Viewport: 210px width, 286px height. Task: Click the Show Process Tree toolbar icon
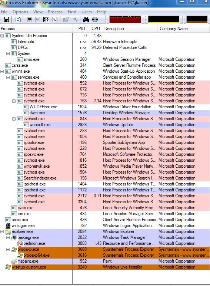pyautogui.click(x=38, y=19)
